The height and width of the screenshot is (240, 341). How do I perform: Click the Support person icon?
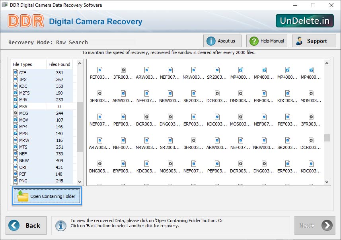tap(300, 41)
